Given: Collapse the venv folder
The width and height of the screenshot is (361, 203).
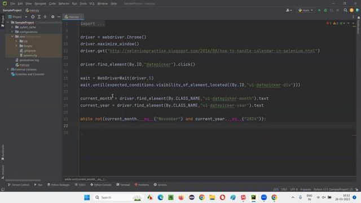Looking at the screenshot, I should [12, 36].
